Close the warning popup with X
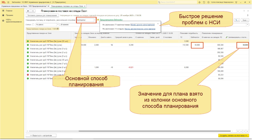 click(x=158, y=24)
